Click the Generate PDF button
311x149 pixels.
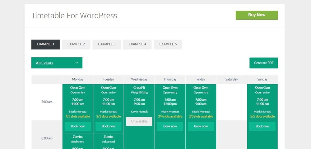coord(263,63)
